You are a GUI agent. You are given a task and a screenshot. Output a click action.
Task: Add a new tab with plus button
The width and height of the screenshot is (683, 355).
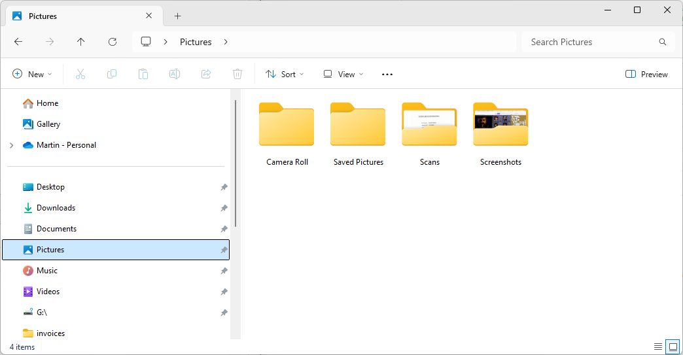click(x=178, y=16)
